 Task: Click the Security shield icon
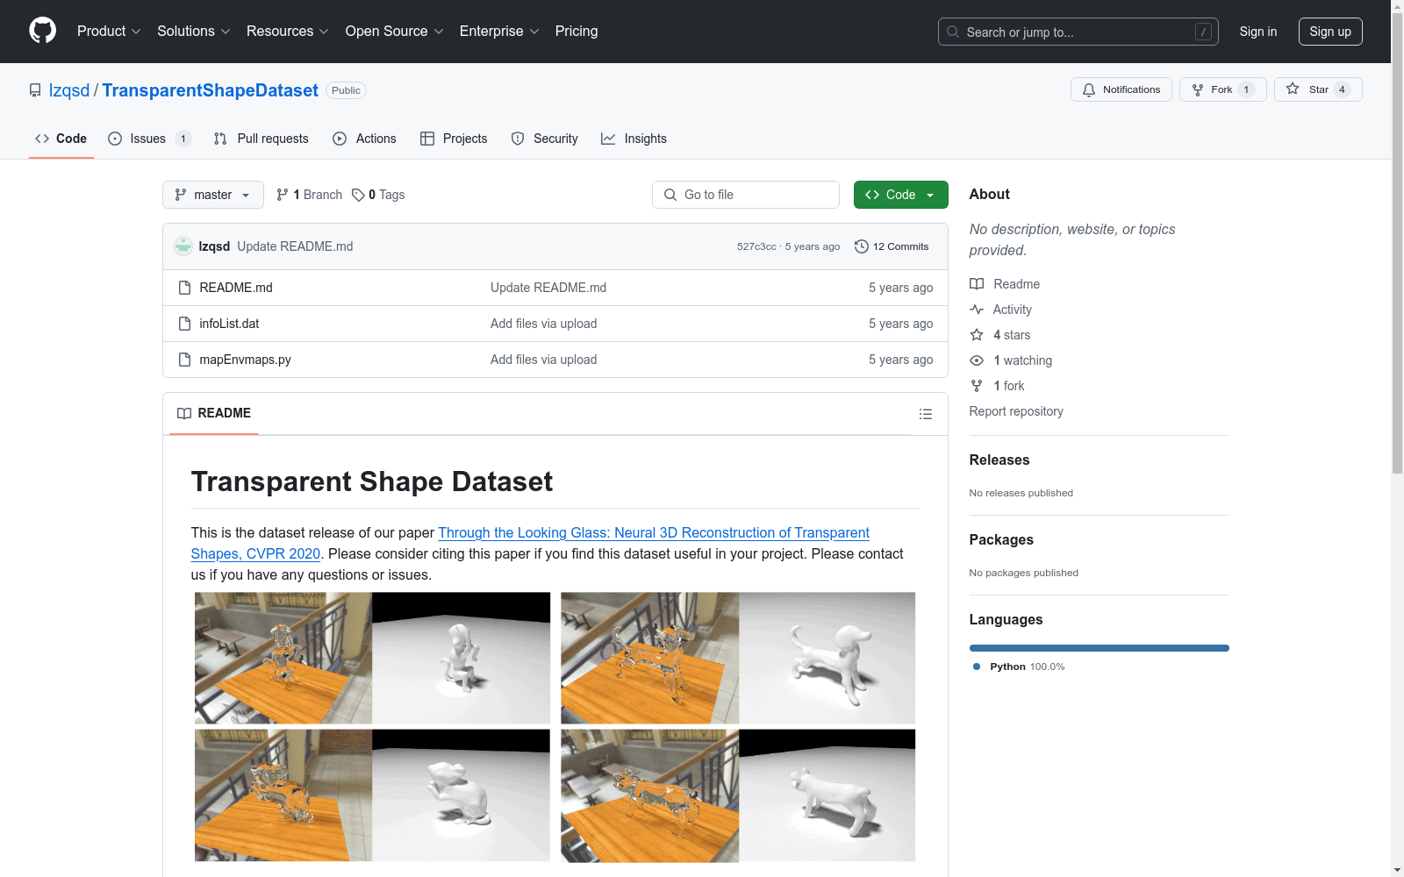click(518, 139)
